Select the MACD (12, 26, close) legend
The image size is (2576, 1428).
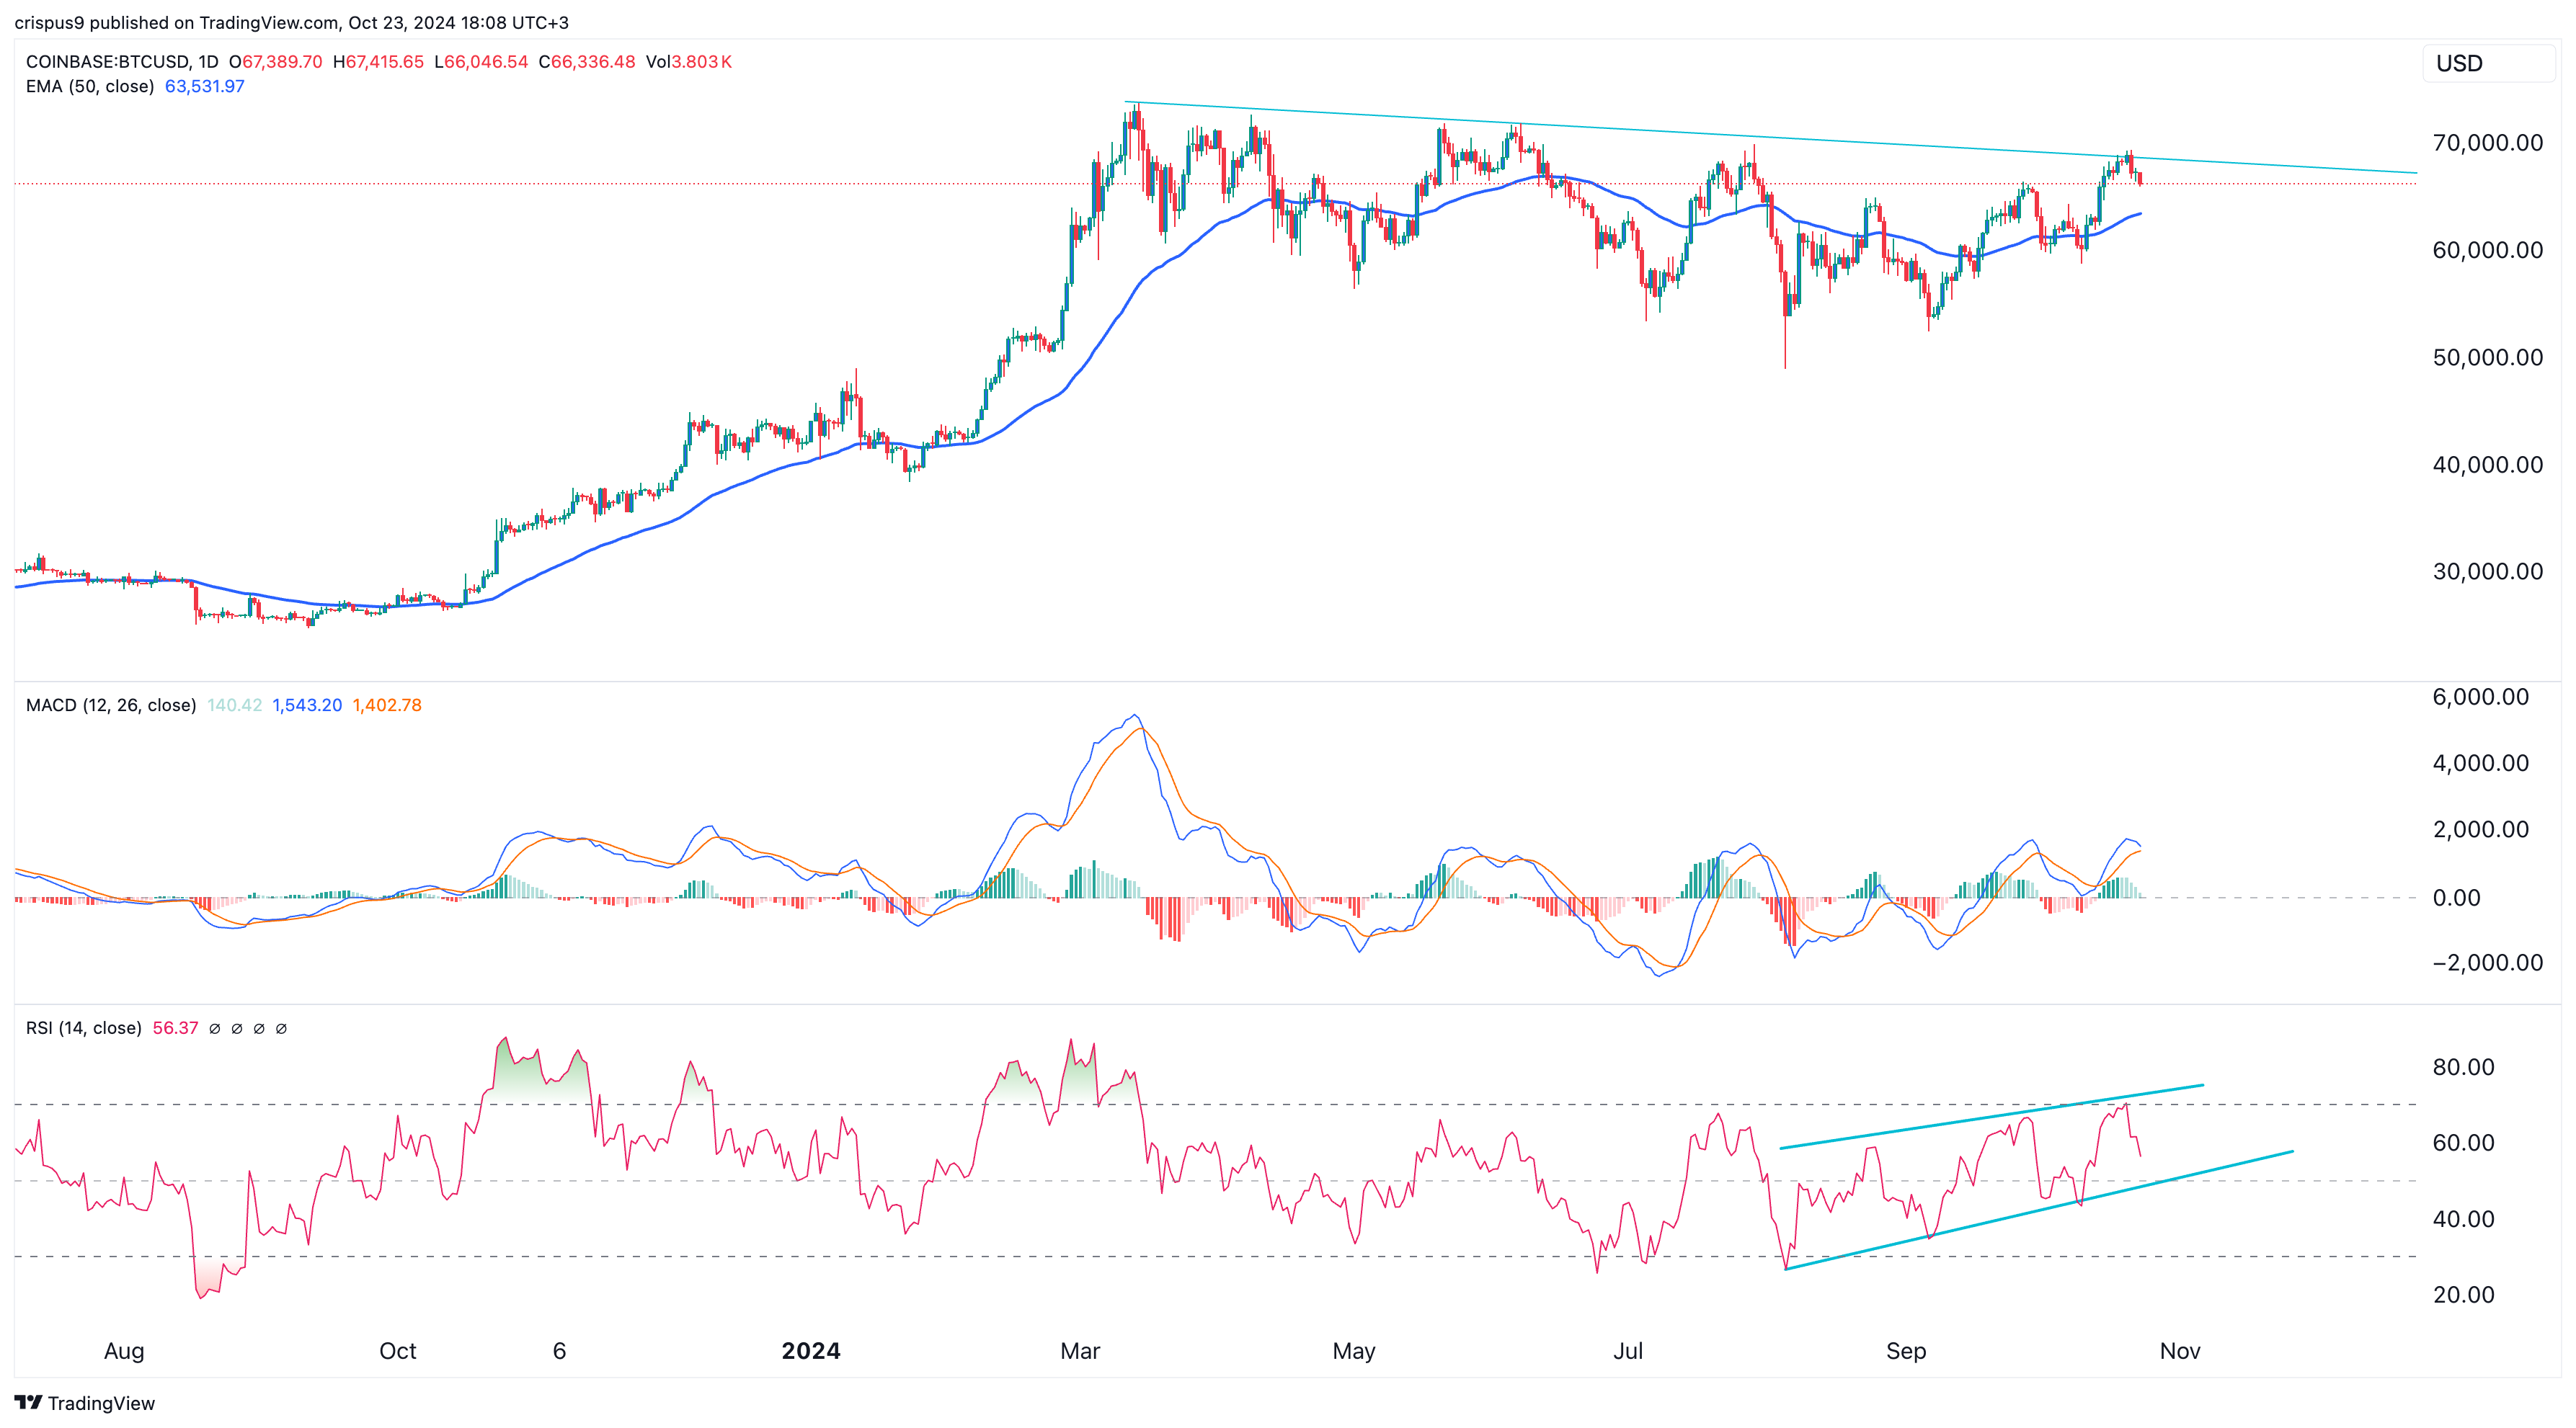(111, 705)
